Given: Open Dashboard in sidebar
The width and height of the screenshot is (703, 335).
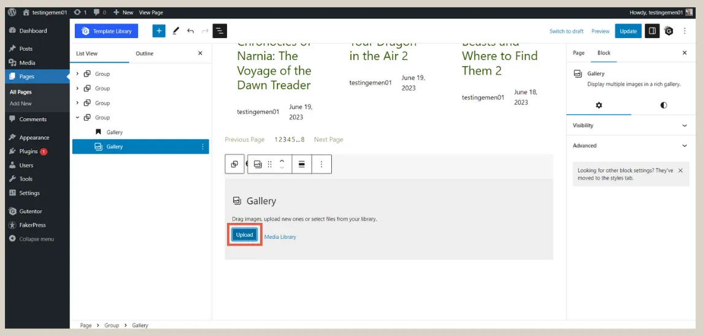Looking at the screenshot, I should tap(37, 31).
